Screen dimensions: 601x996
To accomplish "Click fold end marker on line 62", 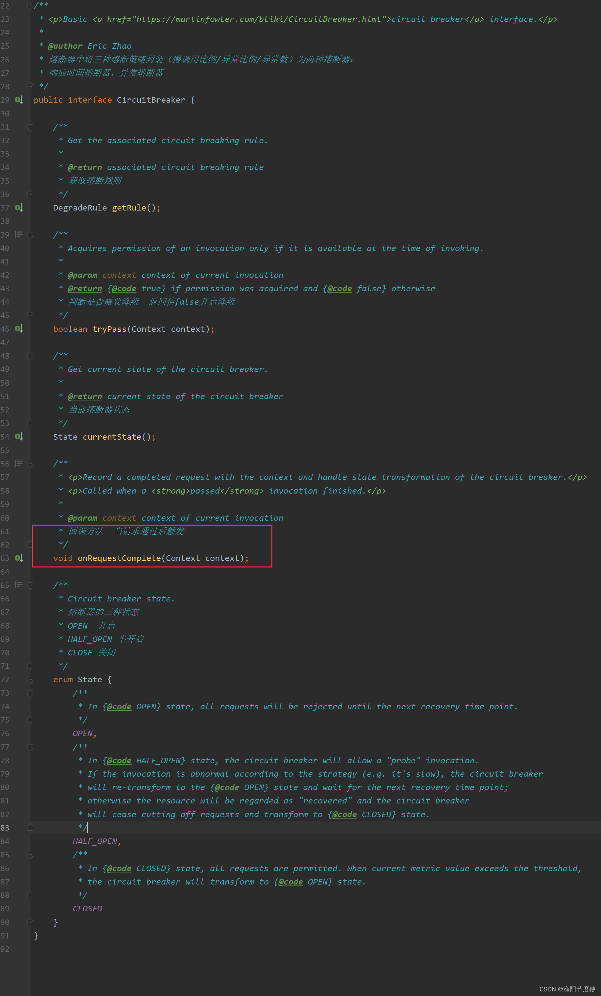I will point(30,545).
